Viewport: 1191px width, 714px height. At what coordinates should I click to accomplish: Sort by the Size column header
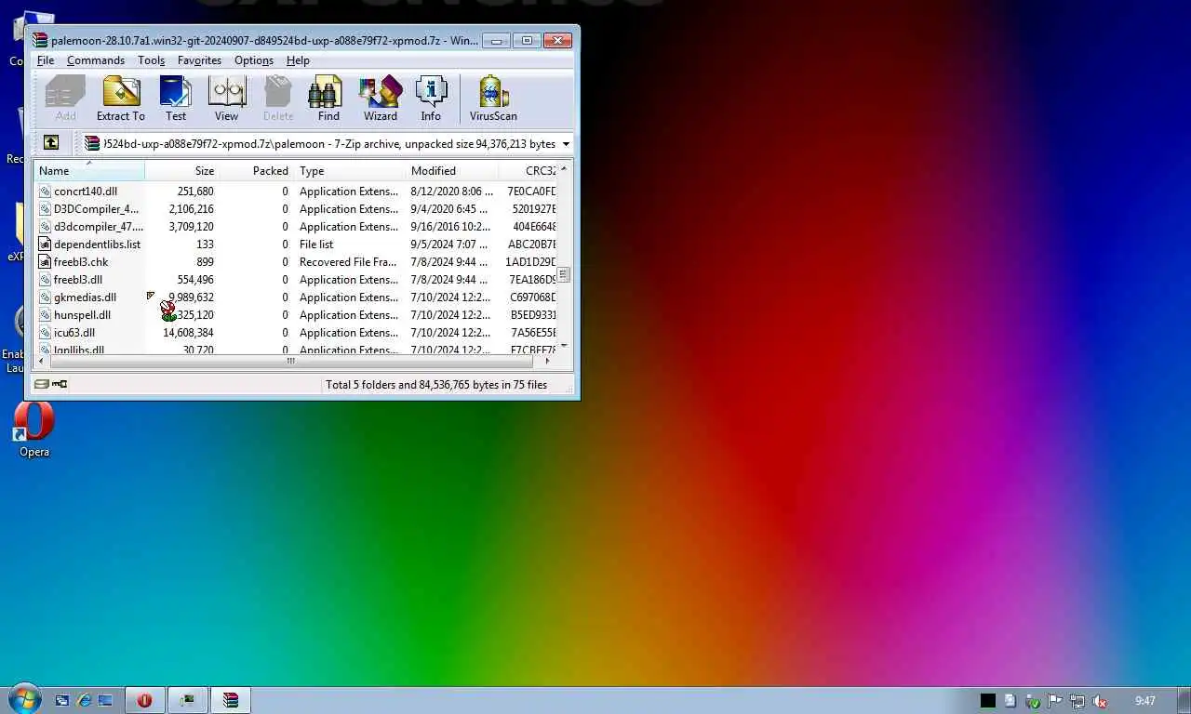point(183,171)
